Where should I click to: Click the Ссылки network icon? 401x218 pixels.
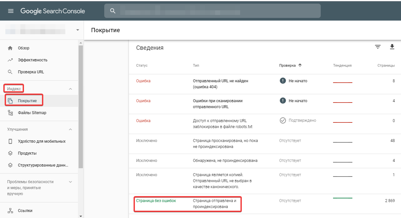10,211
